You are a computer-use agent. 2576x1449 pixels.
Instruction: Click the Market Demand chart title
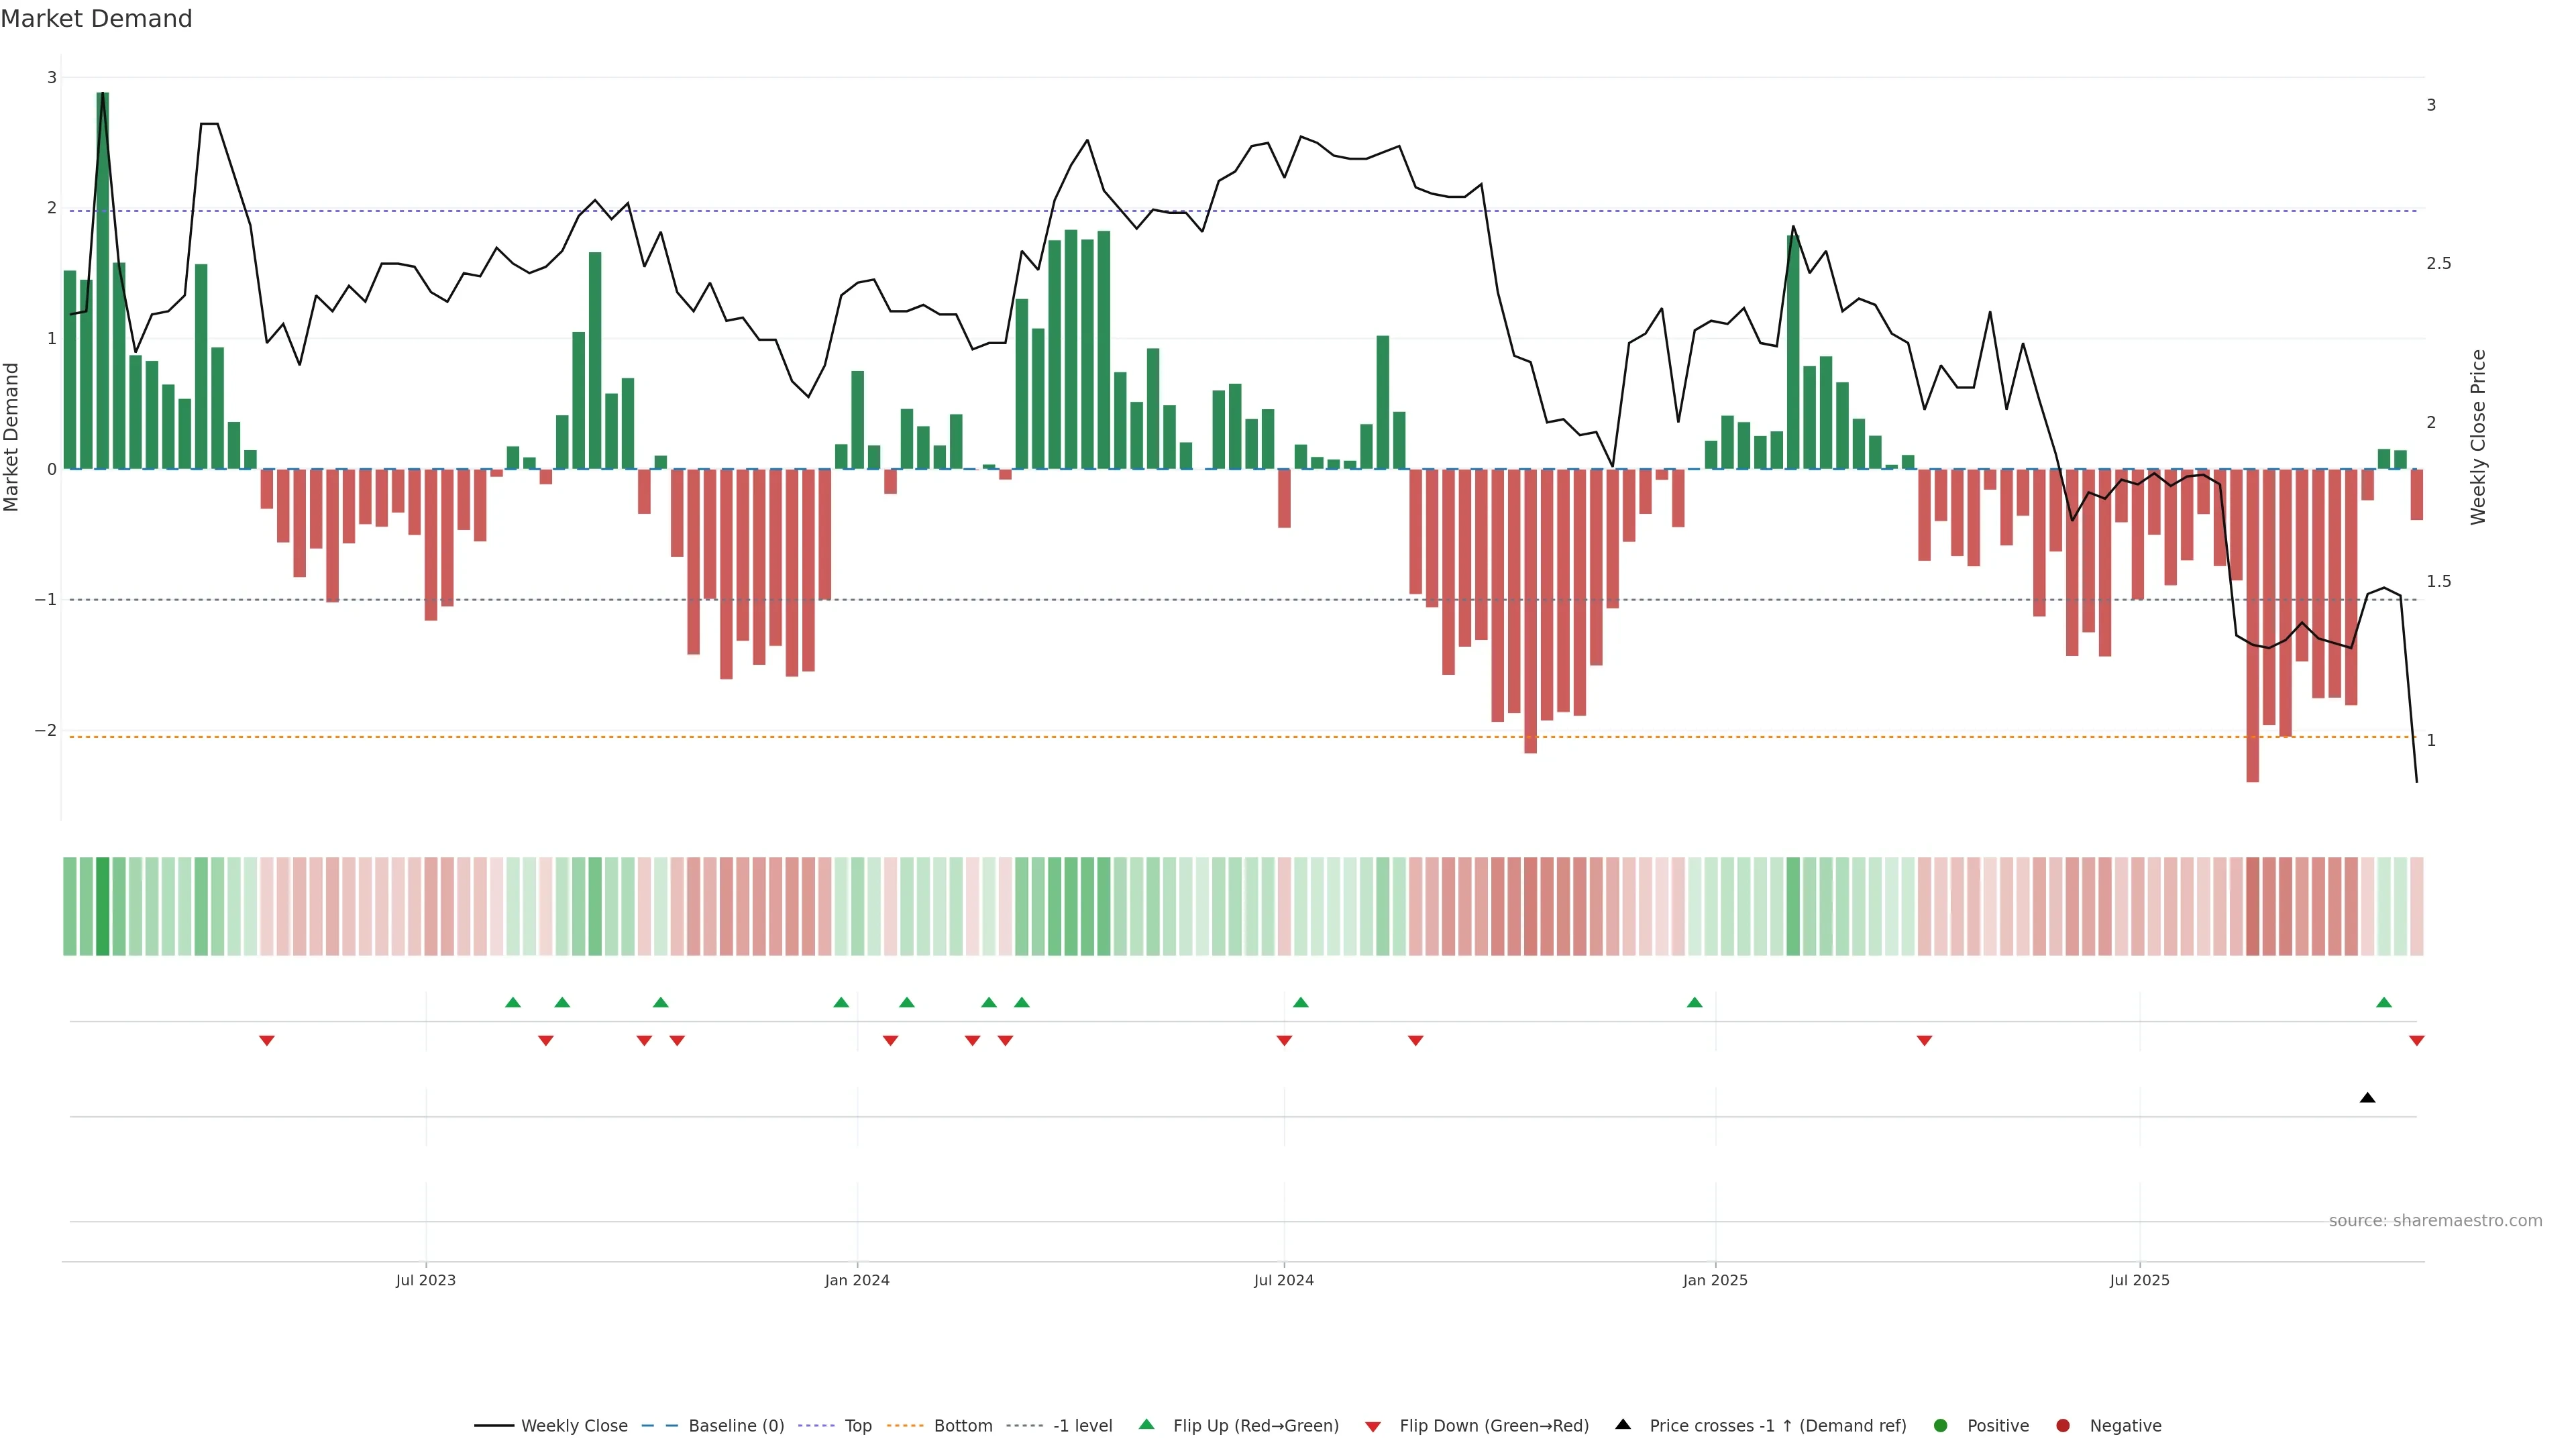96,19
